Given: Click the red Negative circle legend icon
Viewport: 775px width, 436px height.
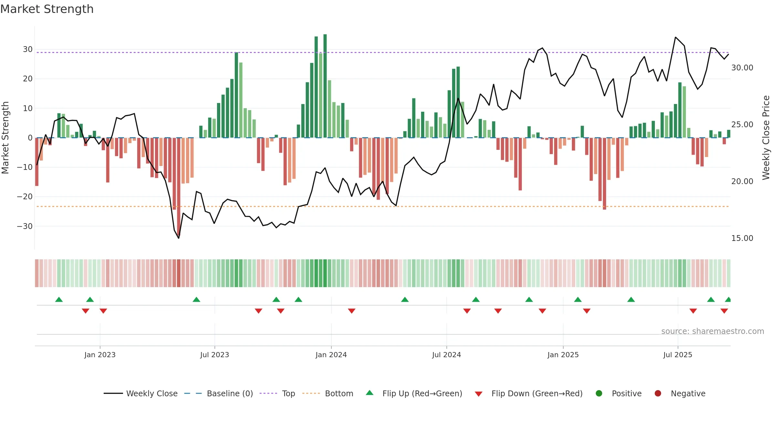Looking at the screenshot, I should 658,393.
